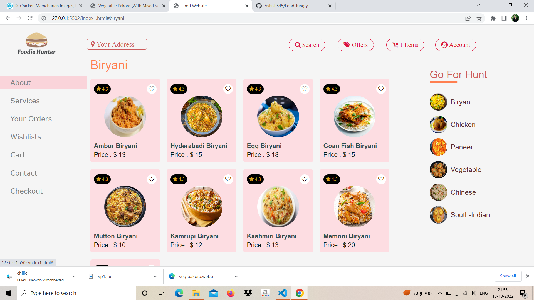This screenshot has height=300, width=534.
Task: Bookmark this page with the star
Action: pyautogui.click(x=479, y=18)
